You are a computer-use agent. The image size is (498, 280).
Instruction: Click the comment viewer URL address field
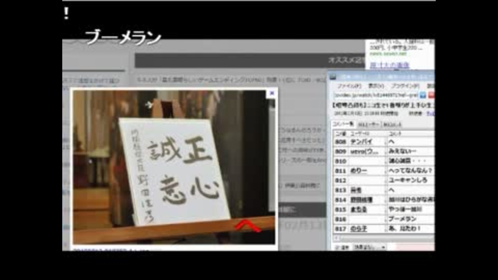pyautogui.click(x=376, y=95)
